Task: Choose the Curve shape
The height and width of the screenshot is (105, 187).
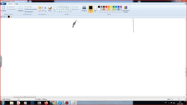Action: pos(57,7)
